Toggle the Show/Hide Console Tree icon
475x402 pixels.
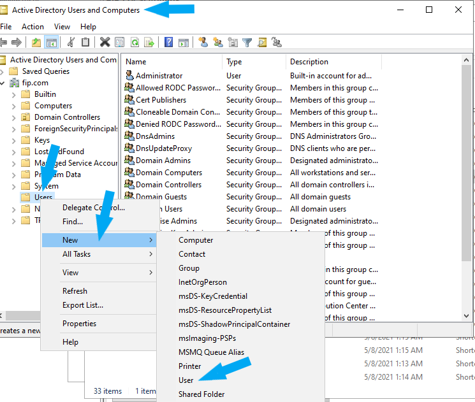(x=51, y=42)
